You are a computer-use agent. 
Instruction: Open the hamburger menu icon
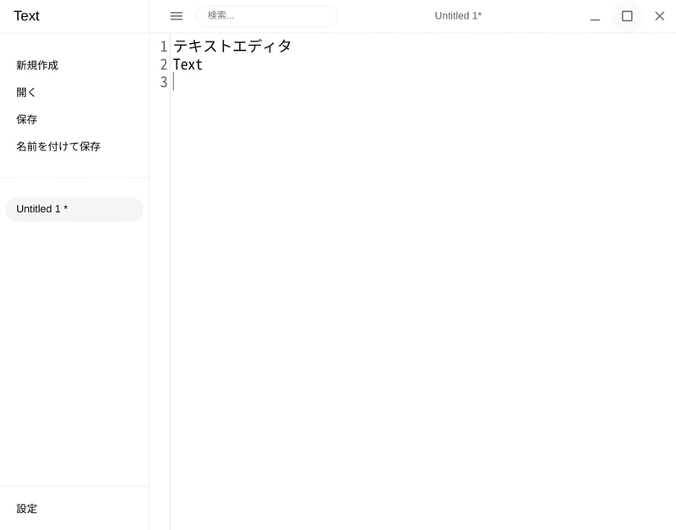pos(176,15)
